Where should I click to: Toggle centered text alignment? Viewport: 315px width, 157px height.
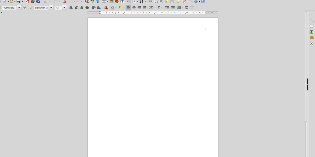[x=134, y=8]
